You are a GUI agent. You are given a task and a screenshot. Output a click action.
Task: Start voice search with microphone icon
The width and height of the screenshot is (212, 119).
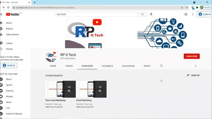[151, 14]
